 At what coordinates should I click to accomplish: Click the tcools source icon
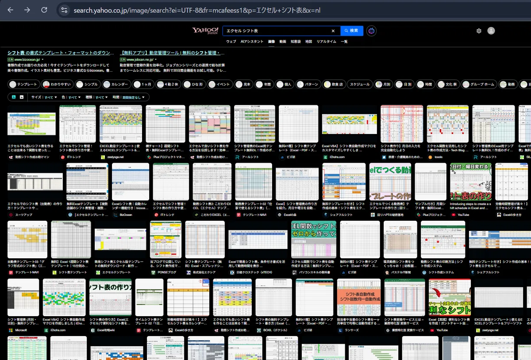point(429,157)
